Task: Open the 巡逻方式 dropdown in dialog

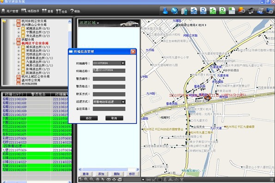Action: pos(123,102)
